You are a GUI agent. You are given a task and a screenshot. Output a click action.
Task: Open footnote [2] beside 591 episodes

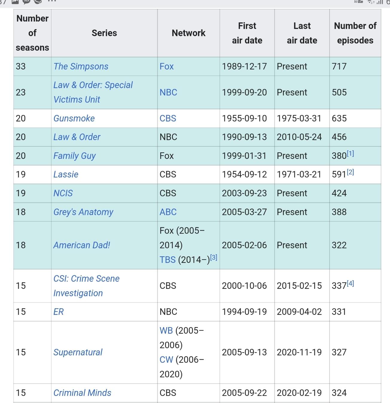click(350, 172)
